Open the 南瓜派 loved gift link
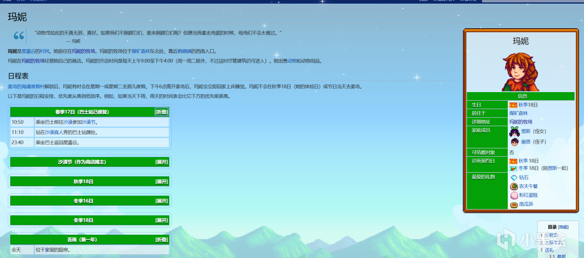 (x=526, y=204)
